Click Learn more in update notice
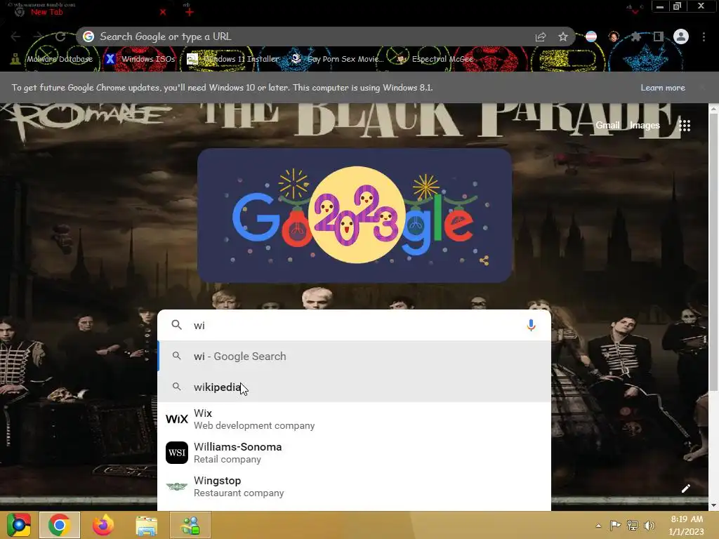Viewport: 719px width, 539px height. pos(663,88)
